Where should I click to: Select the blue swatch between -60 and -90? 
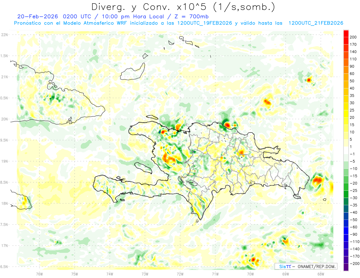[x=346, y=231]
